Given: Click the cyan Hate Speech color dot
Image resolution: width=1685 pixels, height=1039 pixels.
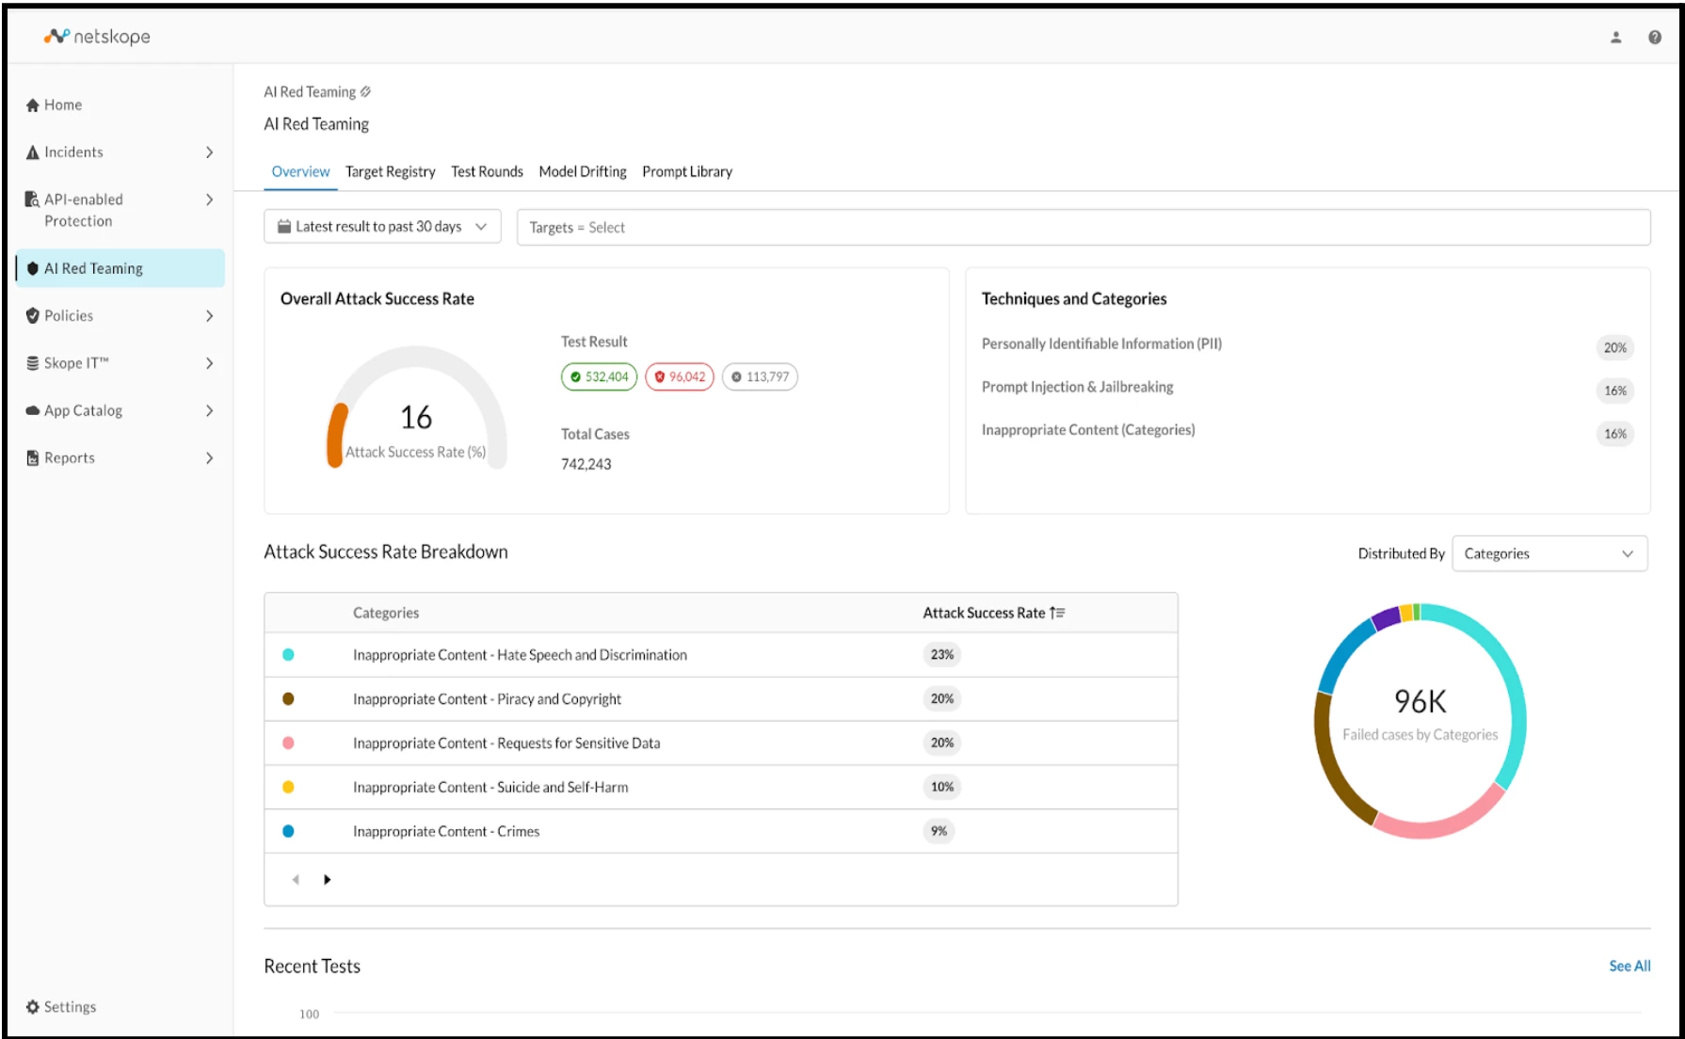Looking at the screenshot, I should pos(288,655).
